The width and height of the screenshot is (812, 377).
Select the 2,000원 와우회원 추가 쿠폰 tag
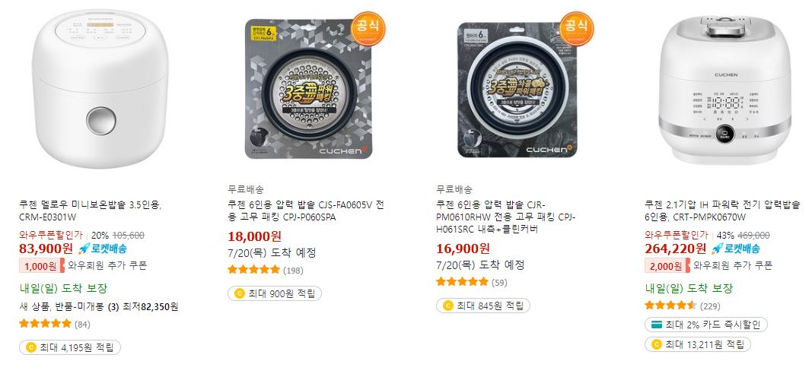tap(709, 266)
